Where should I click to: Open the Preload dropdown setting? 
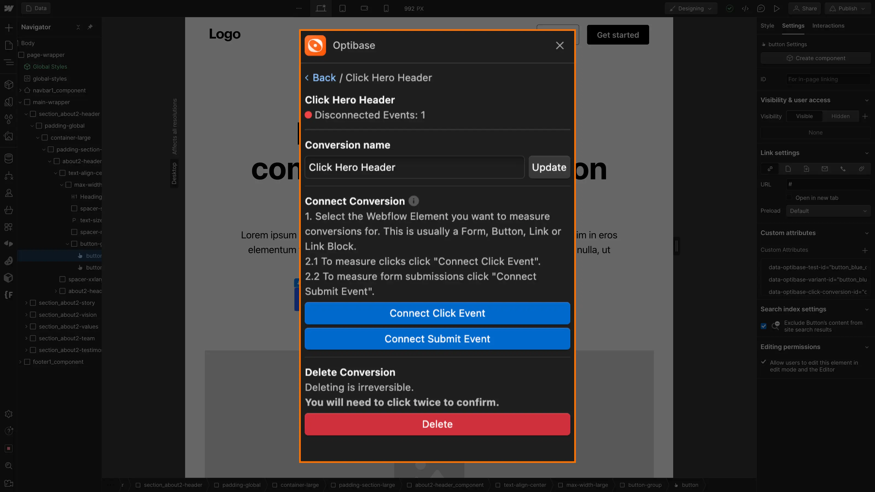pos(828,211)
